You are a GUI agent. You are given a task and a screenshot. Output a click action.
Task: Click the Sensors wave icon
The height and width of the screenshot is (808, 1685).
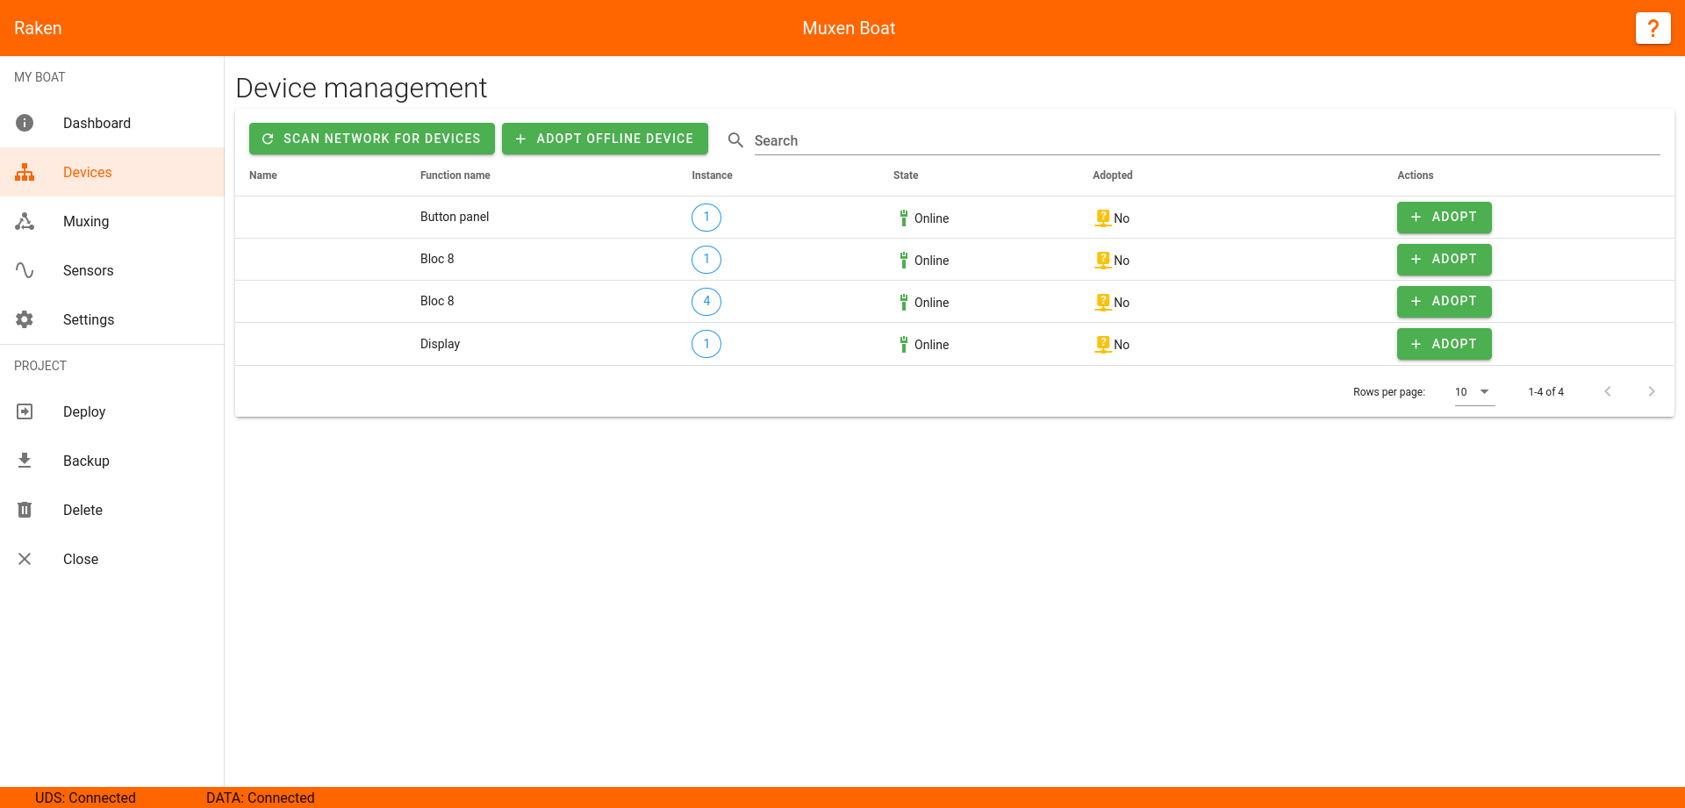[x=25, y=270]
